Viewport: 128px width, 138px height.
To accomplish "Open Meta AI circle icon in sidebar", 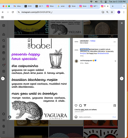I will [x=4, y=114].
